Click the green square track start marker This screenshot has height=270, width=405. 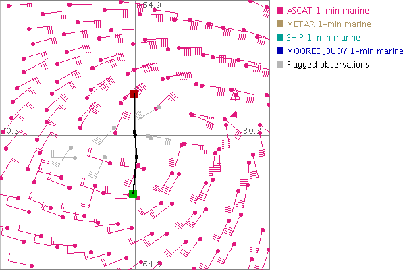tap(133, 194)
